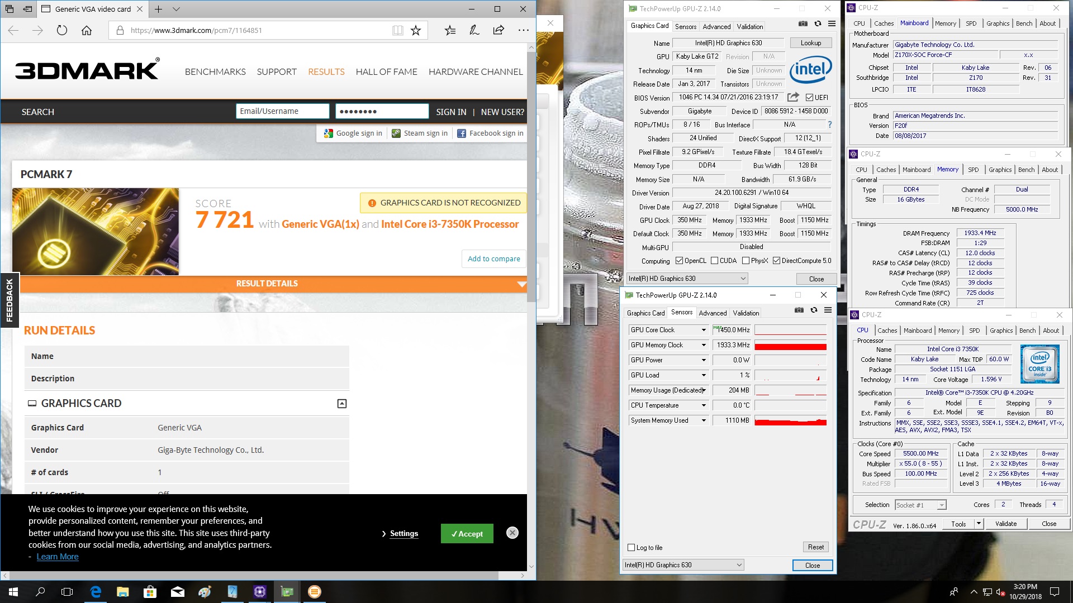Viewport: 1073px width, 603px height.
Task: Go to the Edge home page
Action: point(87,31)
